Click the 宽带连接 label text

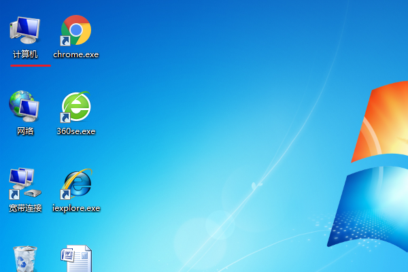[x=25, y=208]
